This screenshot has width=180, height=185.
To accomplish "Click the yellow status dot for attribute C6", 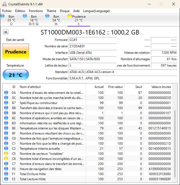I will (x=6, y=159).
